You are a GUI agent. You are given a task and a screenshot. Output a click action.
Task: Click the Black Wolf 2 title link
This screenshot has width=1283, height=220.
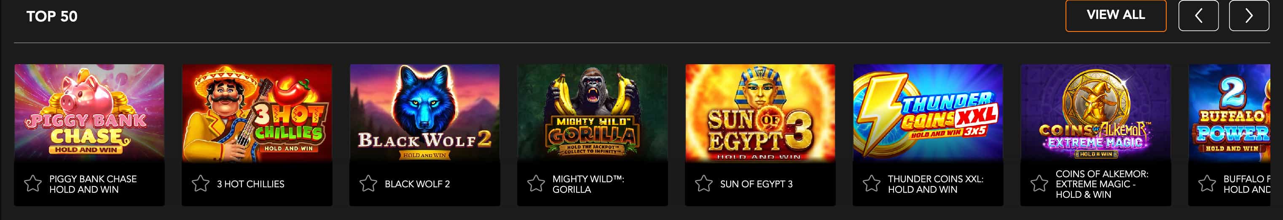[417, 184]
